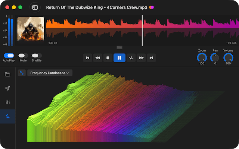Click the gorilla album artwork thumbnail

coord(31,29)
